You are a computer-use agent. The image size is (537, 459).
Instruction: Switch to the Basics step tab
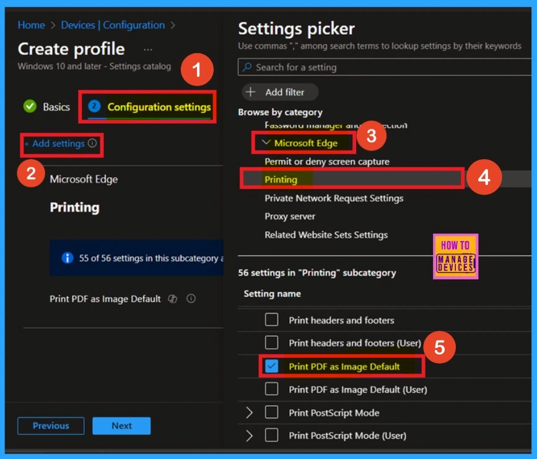[46, 107]
